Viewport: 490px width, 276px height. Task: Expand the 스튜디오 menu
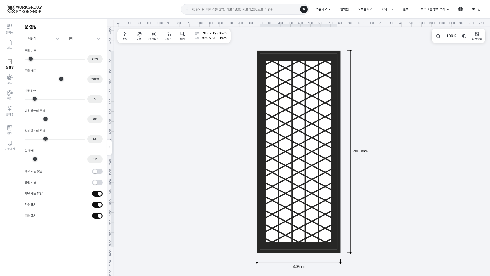click(x=323, y=9)
